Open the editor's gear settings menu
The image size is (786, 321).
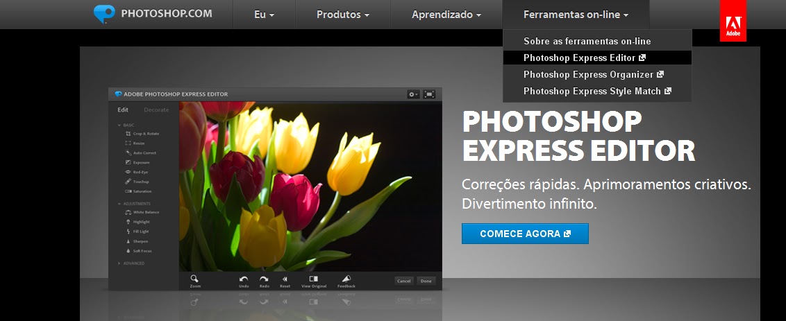(413, 94)
